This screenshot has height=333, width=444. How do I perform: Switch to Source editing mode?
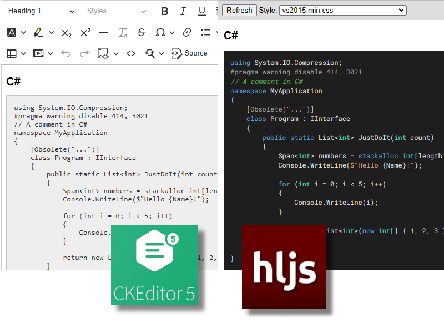point(189,53)
